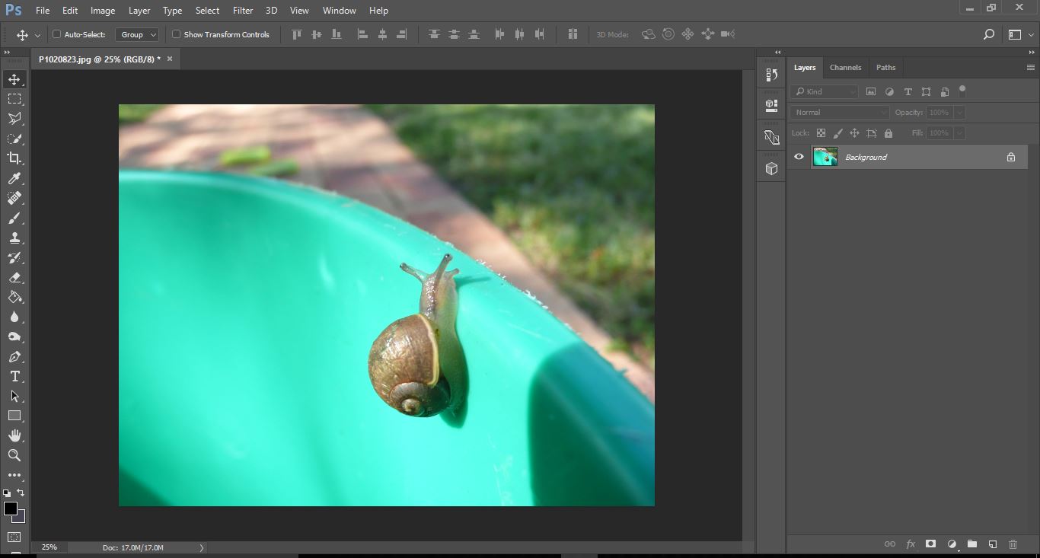Choose the Path Selection arrow tool
Image resolution: width=1040 pixels, height=558 pixels.
[x=14, y=396]
